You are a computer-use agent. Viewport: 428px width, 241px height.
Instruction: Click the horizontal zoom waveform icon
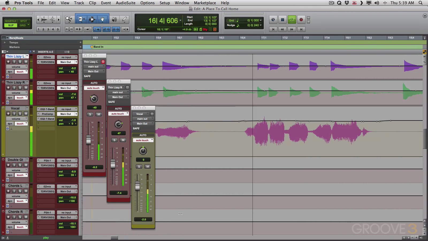[x=44, y=20]
